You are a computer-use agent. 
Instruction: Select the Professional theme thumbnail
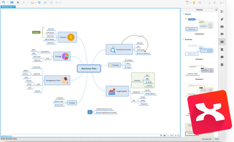pyautogui.click(x=199, y=26)
